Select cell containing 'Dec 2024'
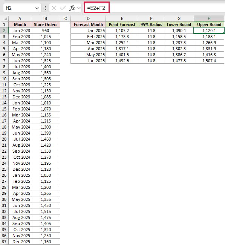 click(20, 169)
